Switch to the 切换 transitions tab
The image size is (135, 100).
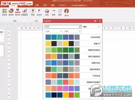(x=37, y=5)
